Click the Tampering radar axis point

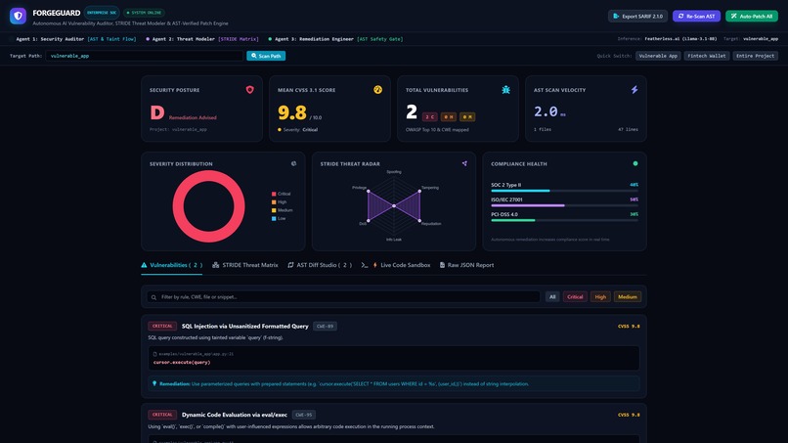click(419, 191)
